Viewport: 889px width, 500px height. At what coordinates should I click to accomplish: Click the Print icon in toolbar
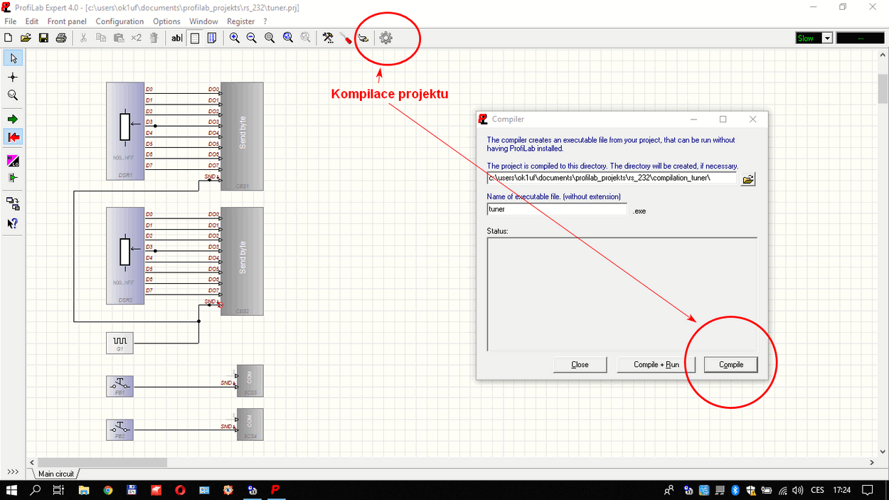[61, 38]
